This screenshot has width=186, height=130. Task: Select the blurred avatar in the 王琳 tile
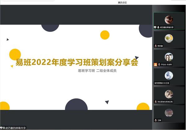[169, 113]
